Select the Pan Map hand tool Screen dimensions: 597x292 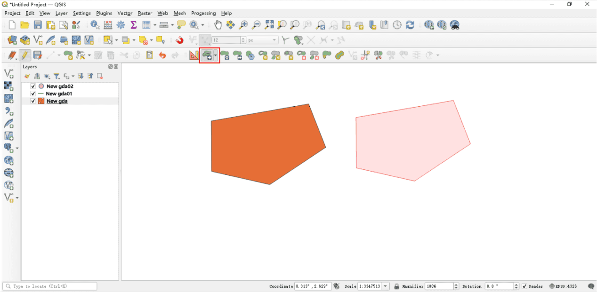(x=218, y=25)
